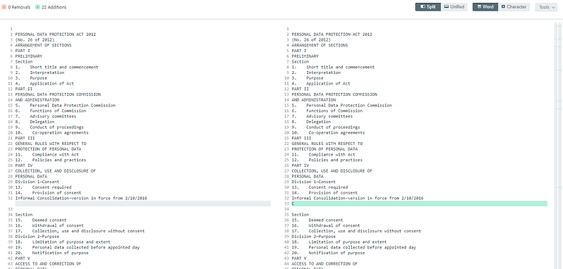Click 'PRELIMINARY' line in left pane
The height and width of the screenshot is (269, 563).
[x=29, y=56]
